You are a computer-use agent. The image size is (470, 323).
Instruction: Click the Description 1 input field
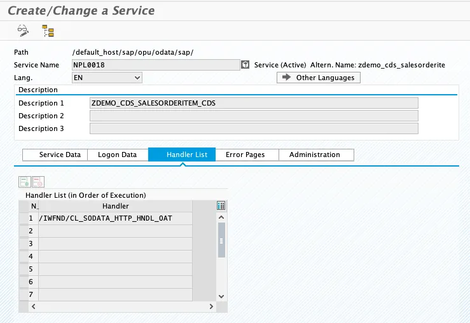click(x=254, y=103)
